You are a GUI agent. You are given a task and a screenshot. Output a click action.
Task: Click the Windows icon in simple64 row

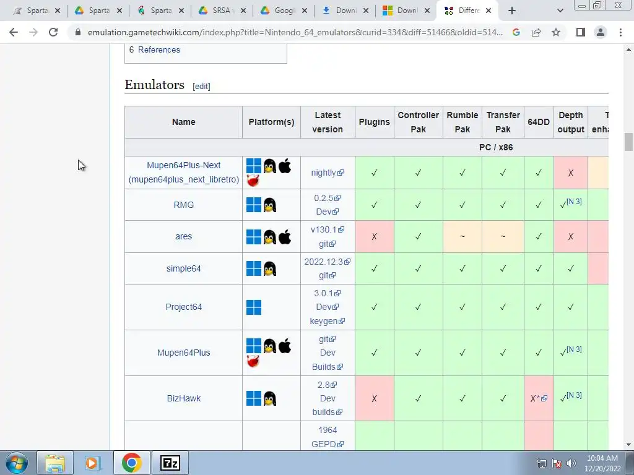pyautogui.click(x=254, y=268)
